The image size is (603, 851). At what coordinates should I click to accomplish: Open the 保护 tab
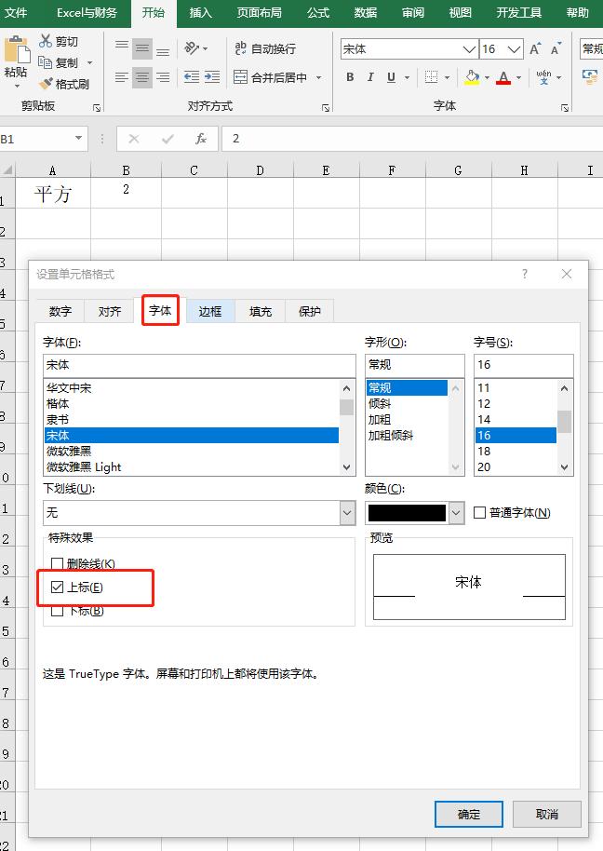[310, 311]
